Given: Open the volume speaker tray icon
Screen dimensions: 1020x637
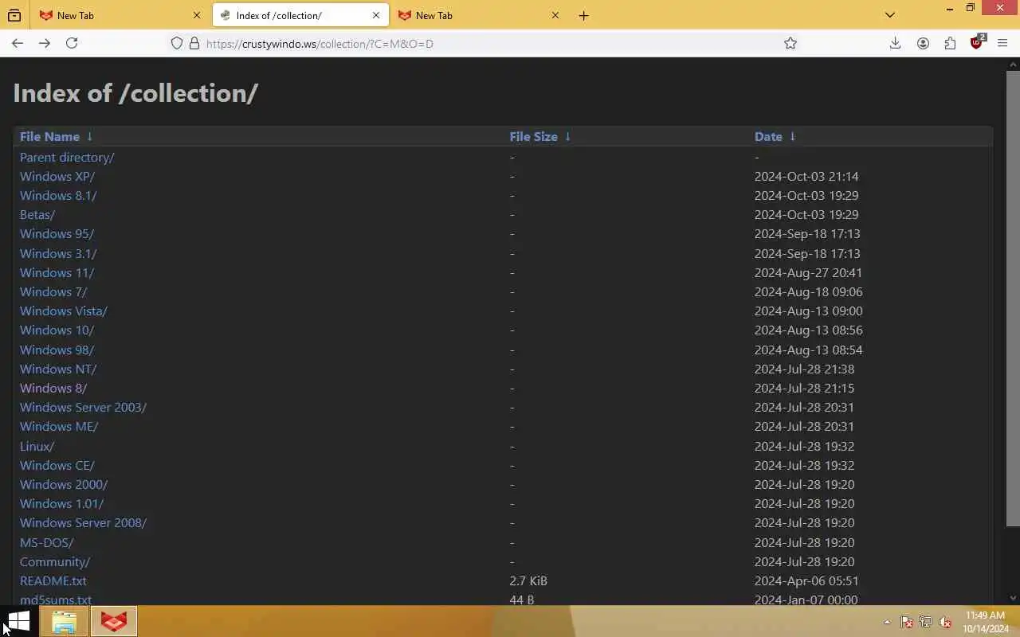Looking at the screenshot, I should click(945, 623).
